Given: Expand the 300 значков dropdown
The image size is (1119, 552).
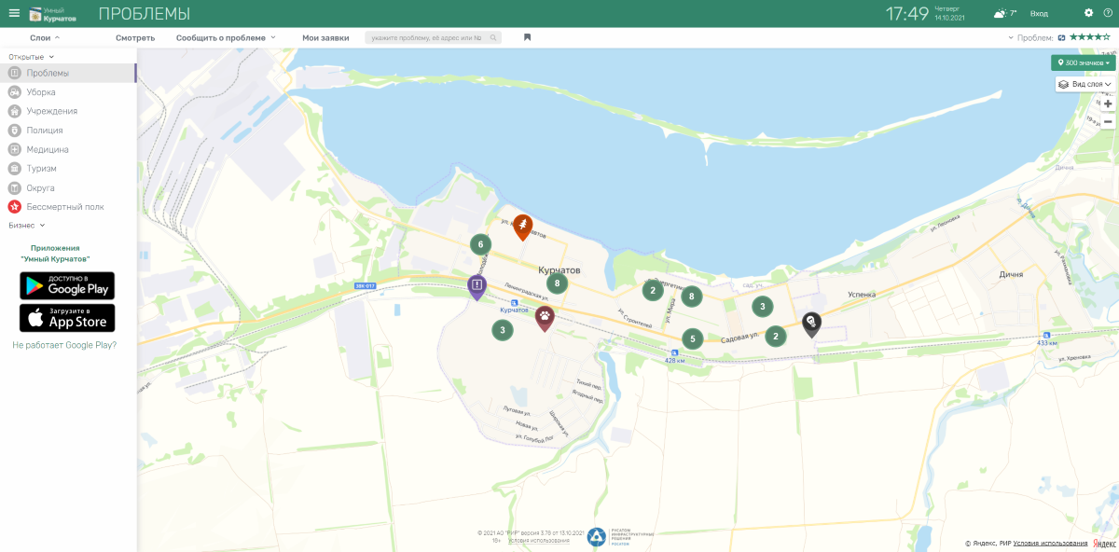Looking at the screenshot, I should 1083,62.
